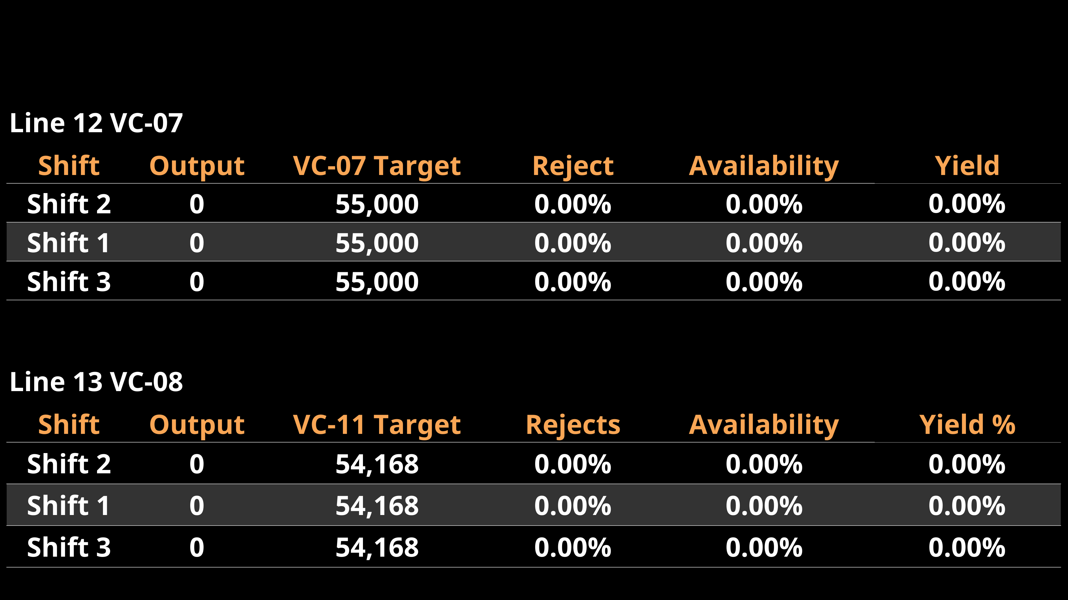
Task: Click Availability header in Line 12 table
Action: pyautogui.click(x=764, y=166)
